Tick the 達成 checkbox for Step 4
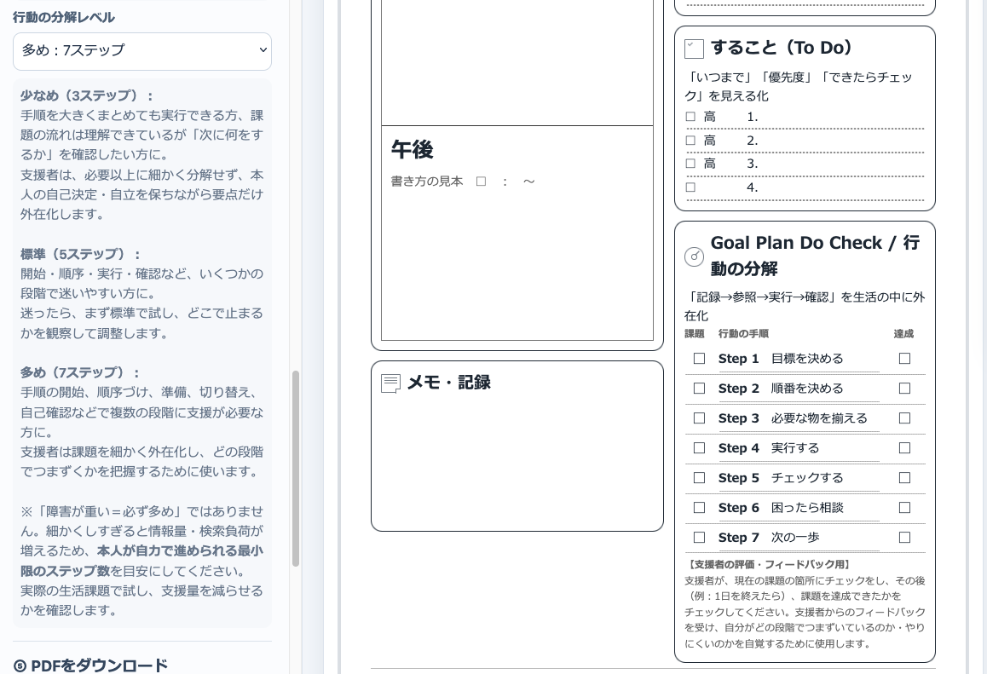Image resolution: width=987 pixels, height=674 pixels. point(904,448)
